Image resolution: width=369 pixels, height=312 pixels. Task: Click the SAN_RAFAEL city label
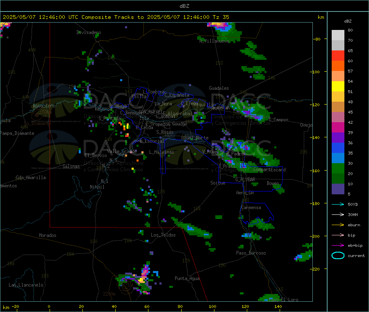click(150, 112)
